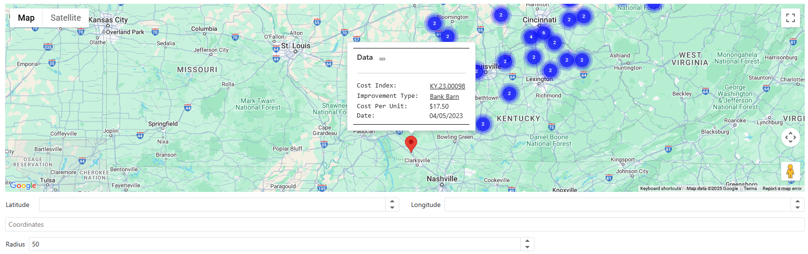Viewport: 808px width, 254px height.
Task: Open the cluster marker labeled 4
Action: click(x=531, y=37)
